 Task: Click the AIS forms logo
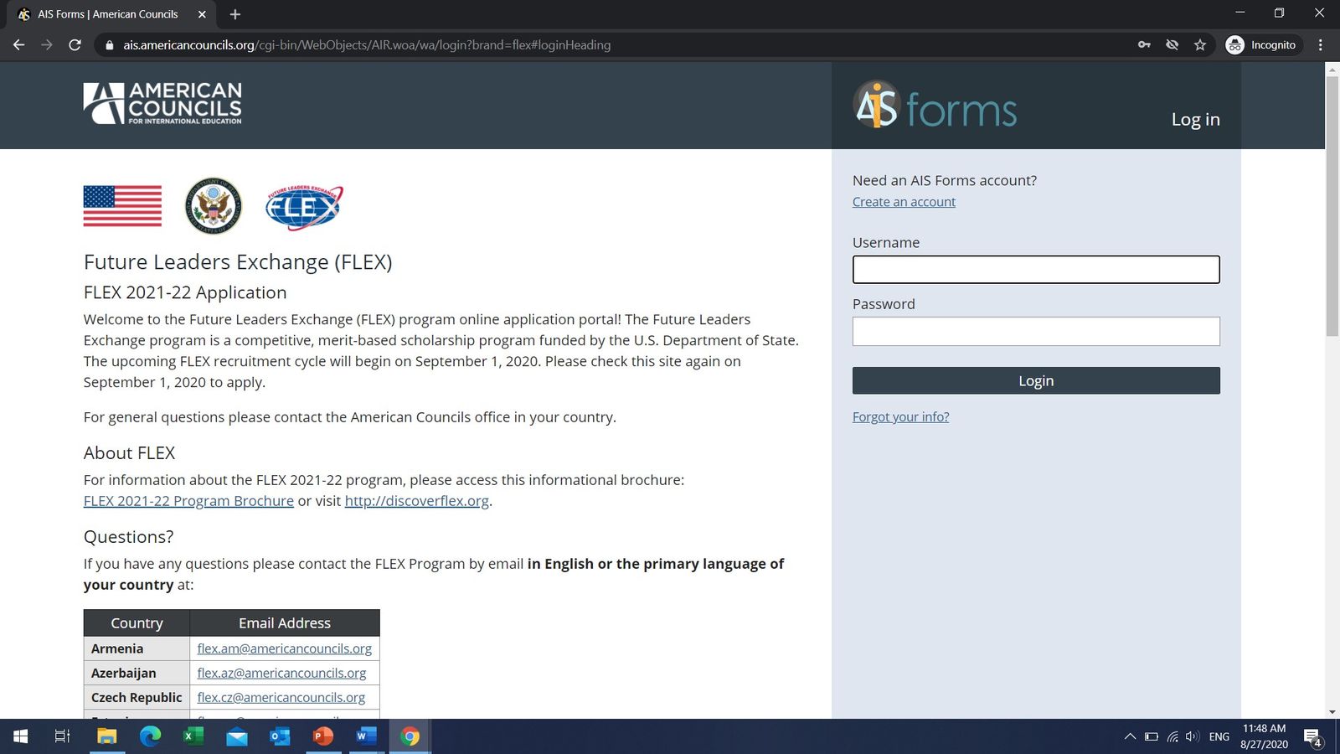click(935, 106)
